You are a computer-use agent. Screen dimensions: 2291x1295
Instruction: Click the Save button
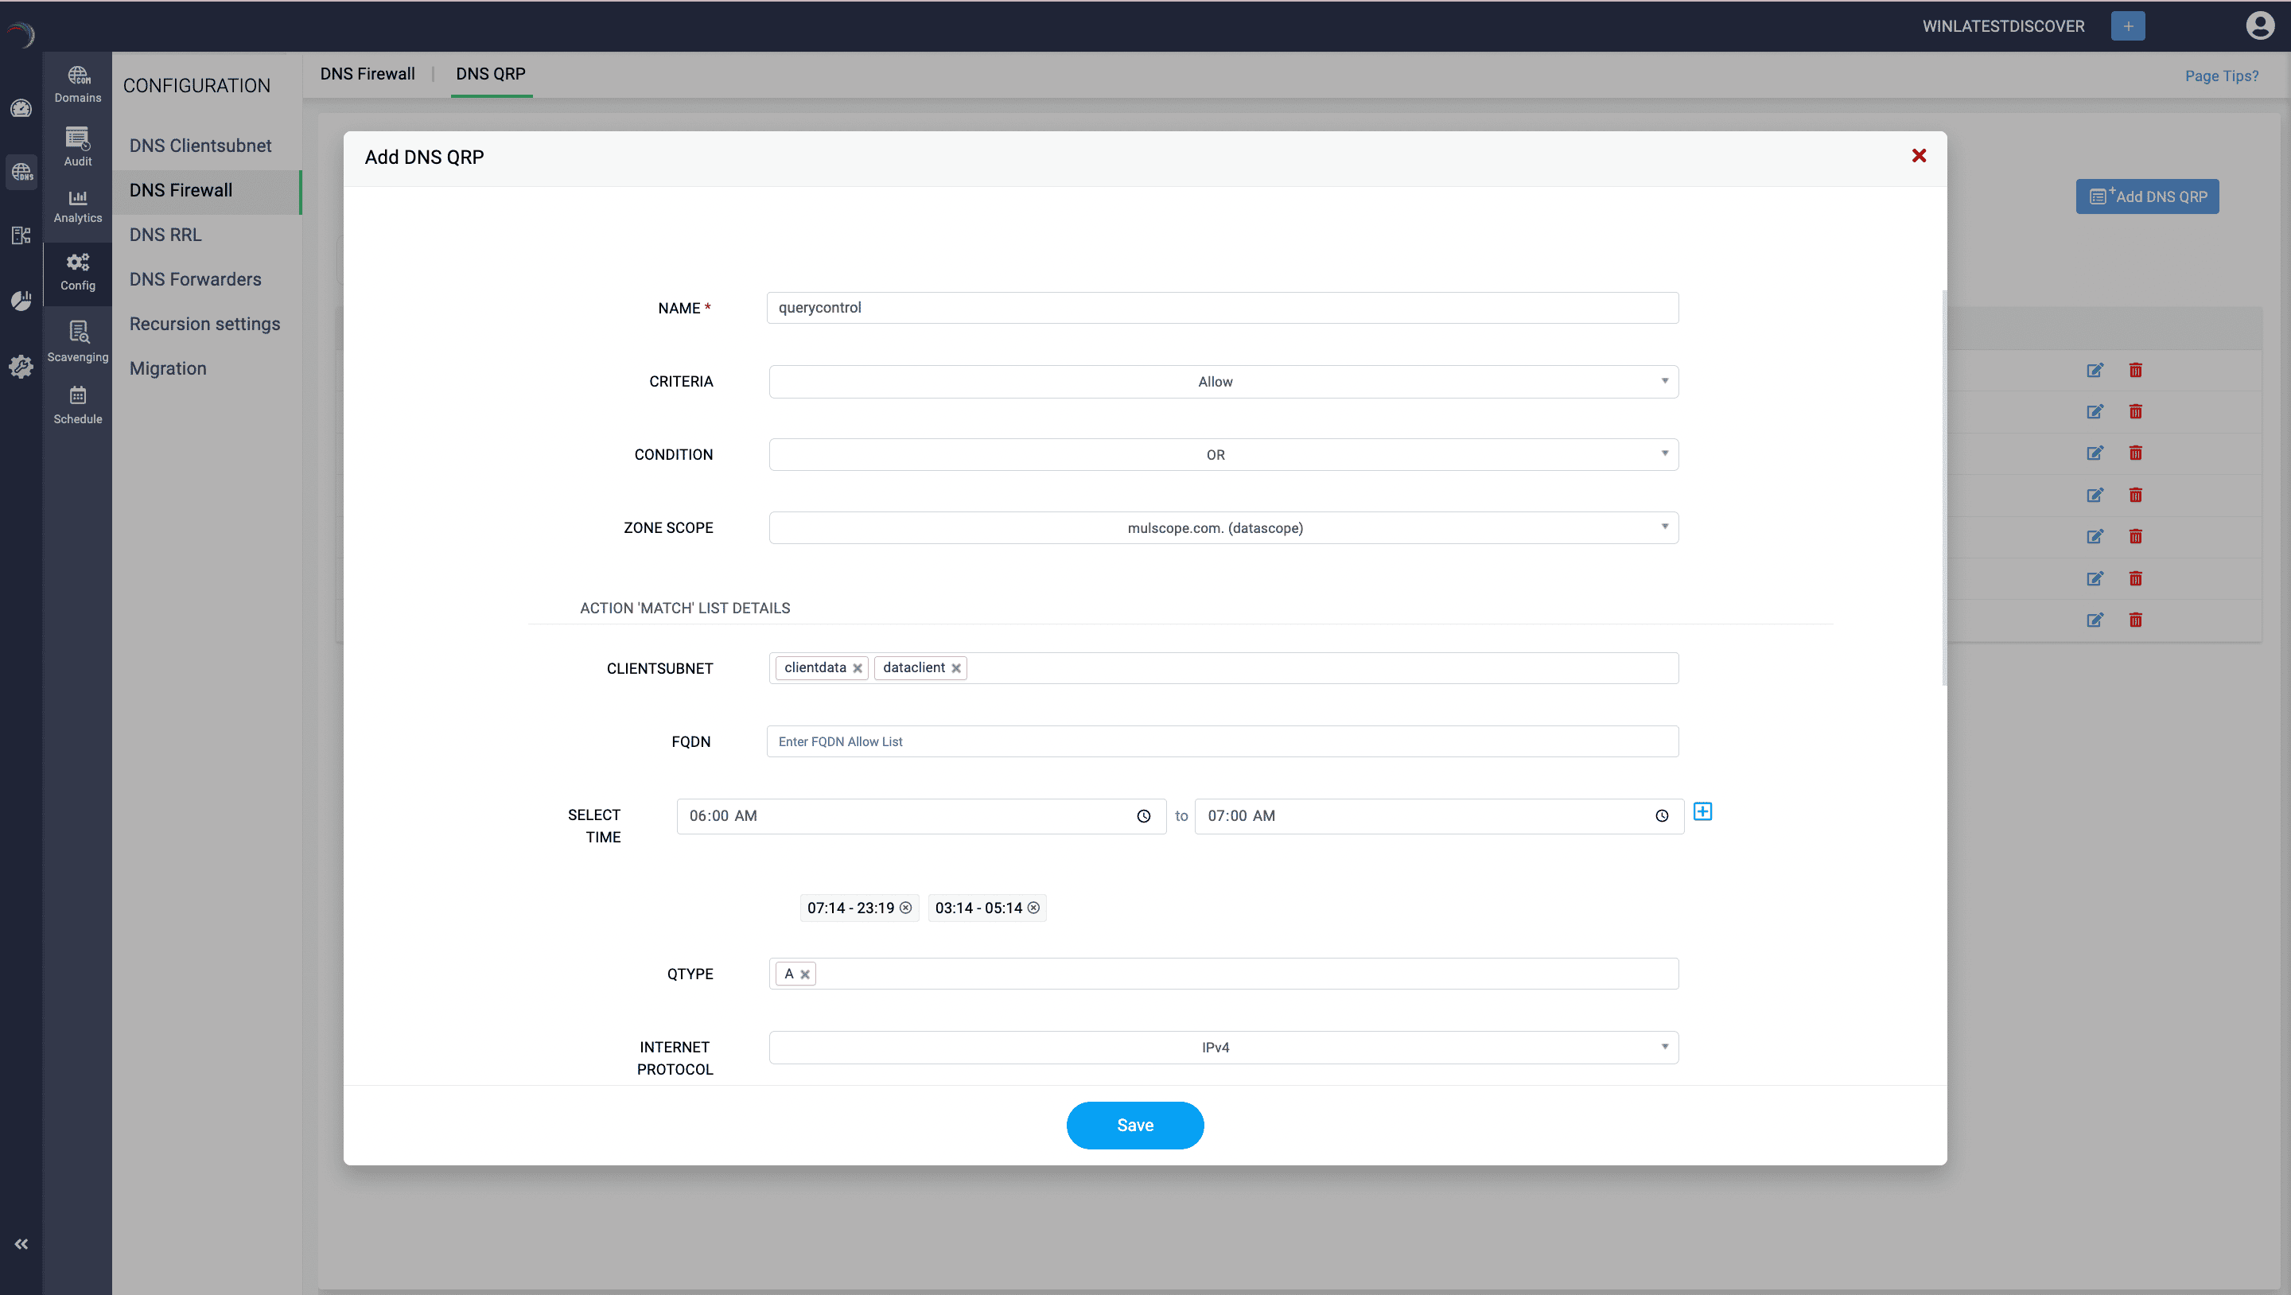tap(1135, 1125)
